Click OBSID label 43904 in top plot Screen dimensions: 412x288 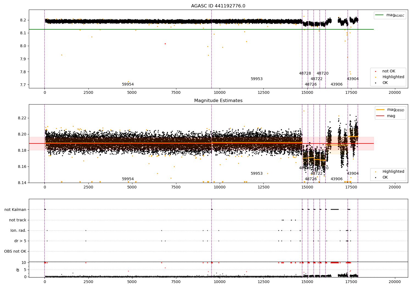point(353,79)
